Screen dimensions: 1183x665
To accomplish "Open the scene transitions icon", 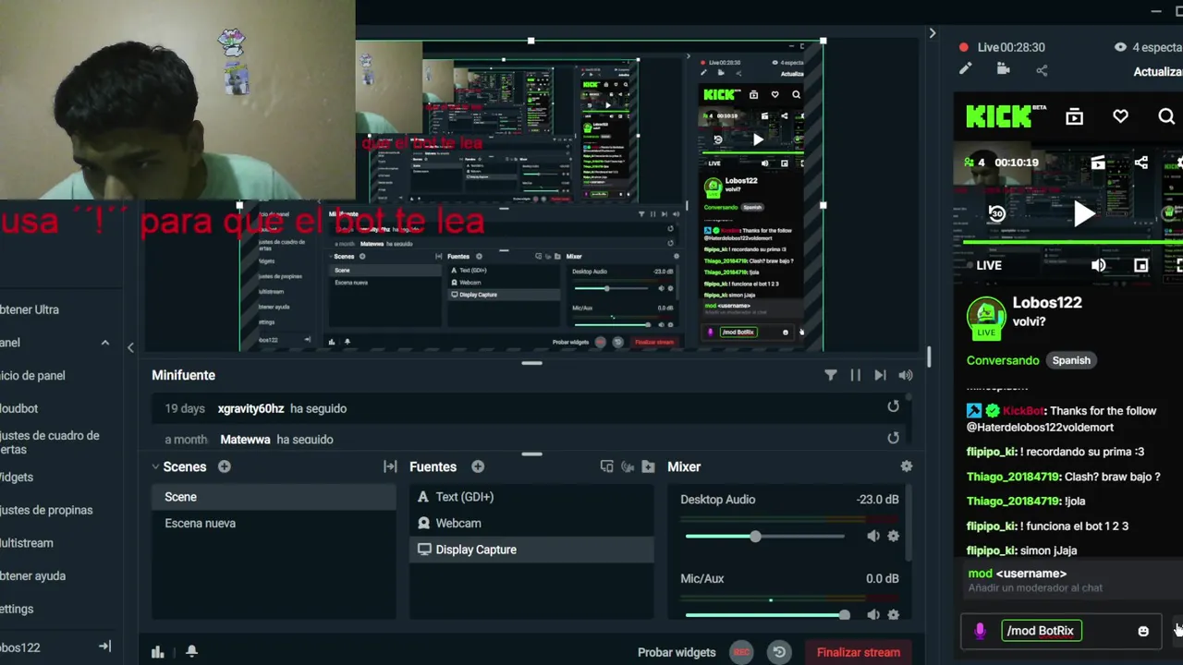I will point(390,467).
